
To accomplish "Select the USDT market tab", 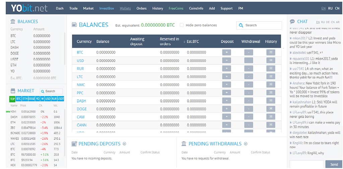I will pyautogui.click(x=61, y=99).
